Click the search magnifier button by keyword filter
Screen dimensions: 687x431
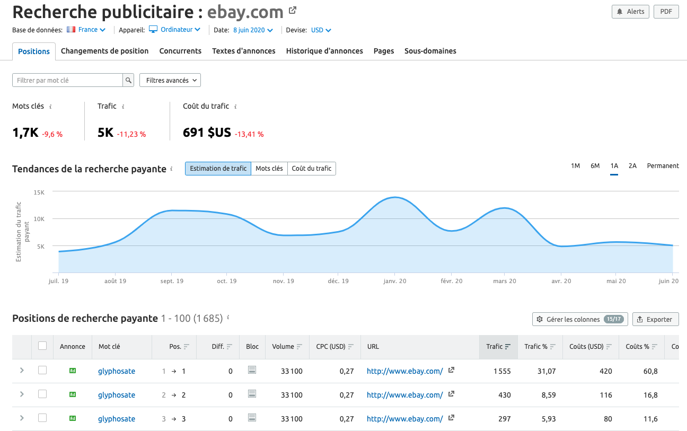(x=128, y=80)
